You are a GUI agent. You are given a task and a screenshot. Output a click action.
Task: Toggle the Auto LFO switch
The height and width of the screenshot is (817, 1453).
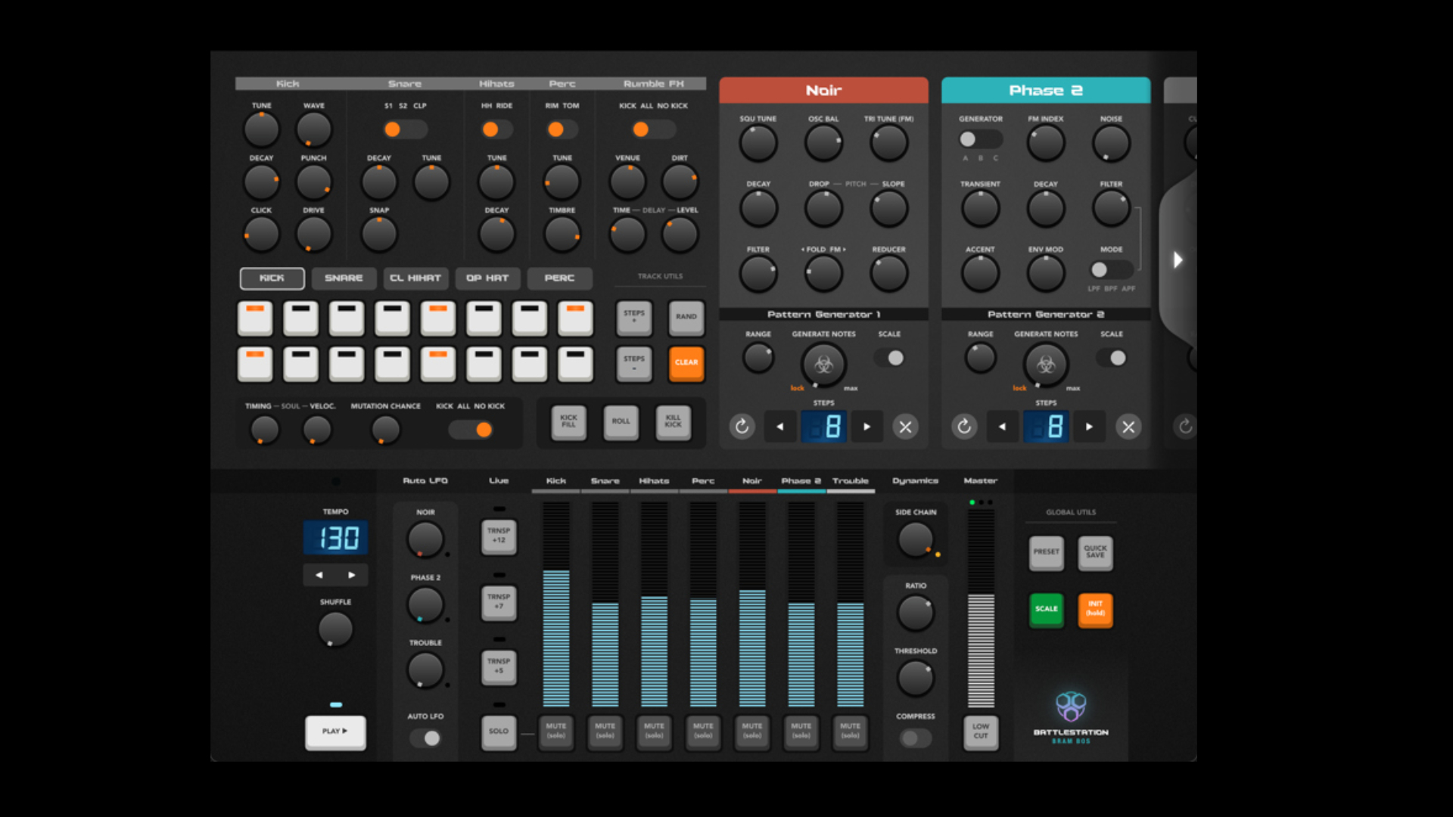[426, 738]
